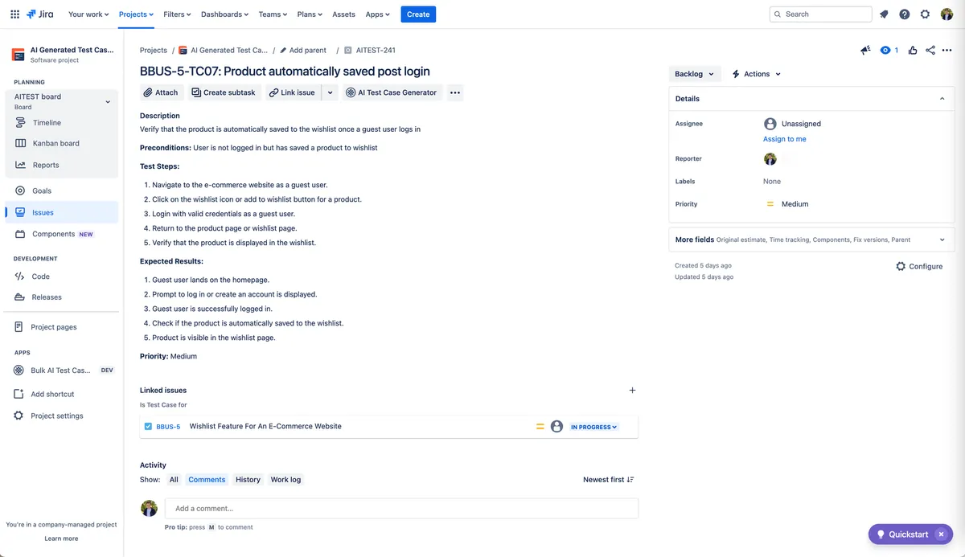965x557 pixels.
Task: Open the app switcher grid icon
Action: 14,14
